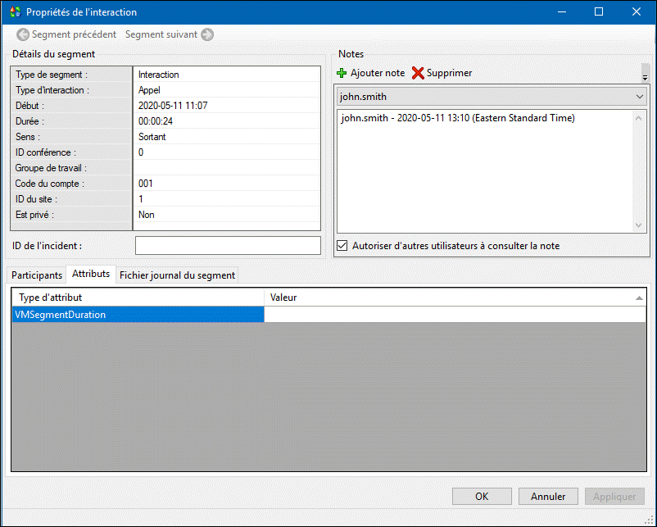Select the Attributs tab

pyautogui.click(x=91, y=274)
